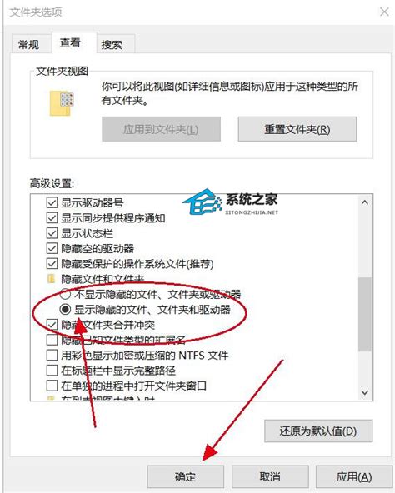Click the 确定 button
395x493 pixels.
(x=185, y=476)
